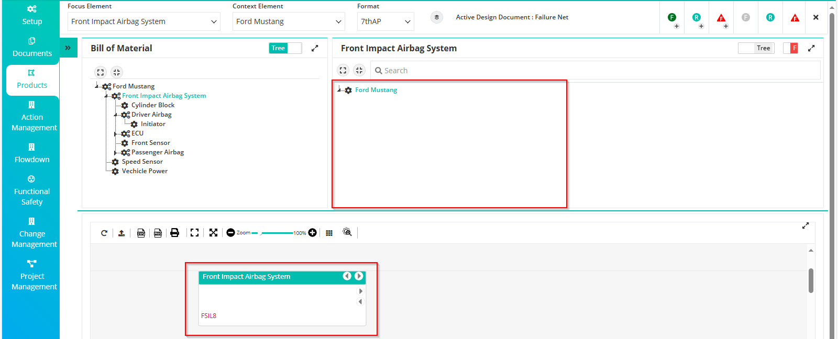838x339 pixels.
Task: Maximize the Front Impact Airbag System panel
Action: pyautogui.click(x=811, y=48)
